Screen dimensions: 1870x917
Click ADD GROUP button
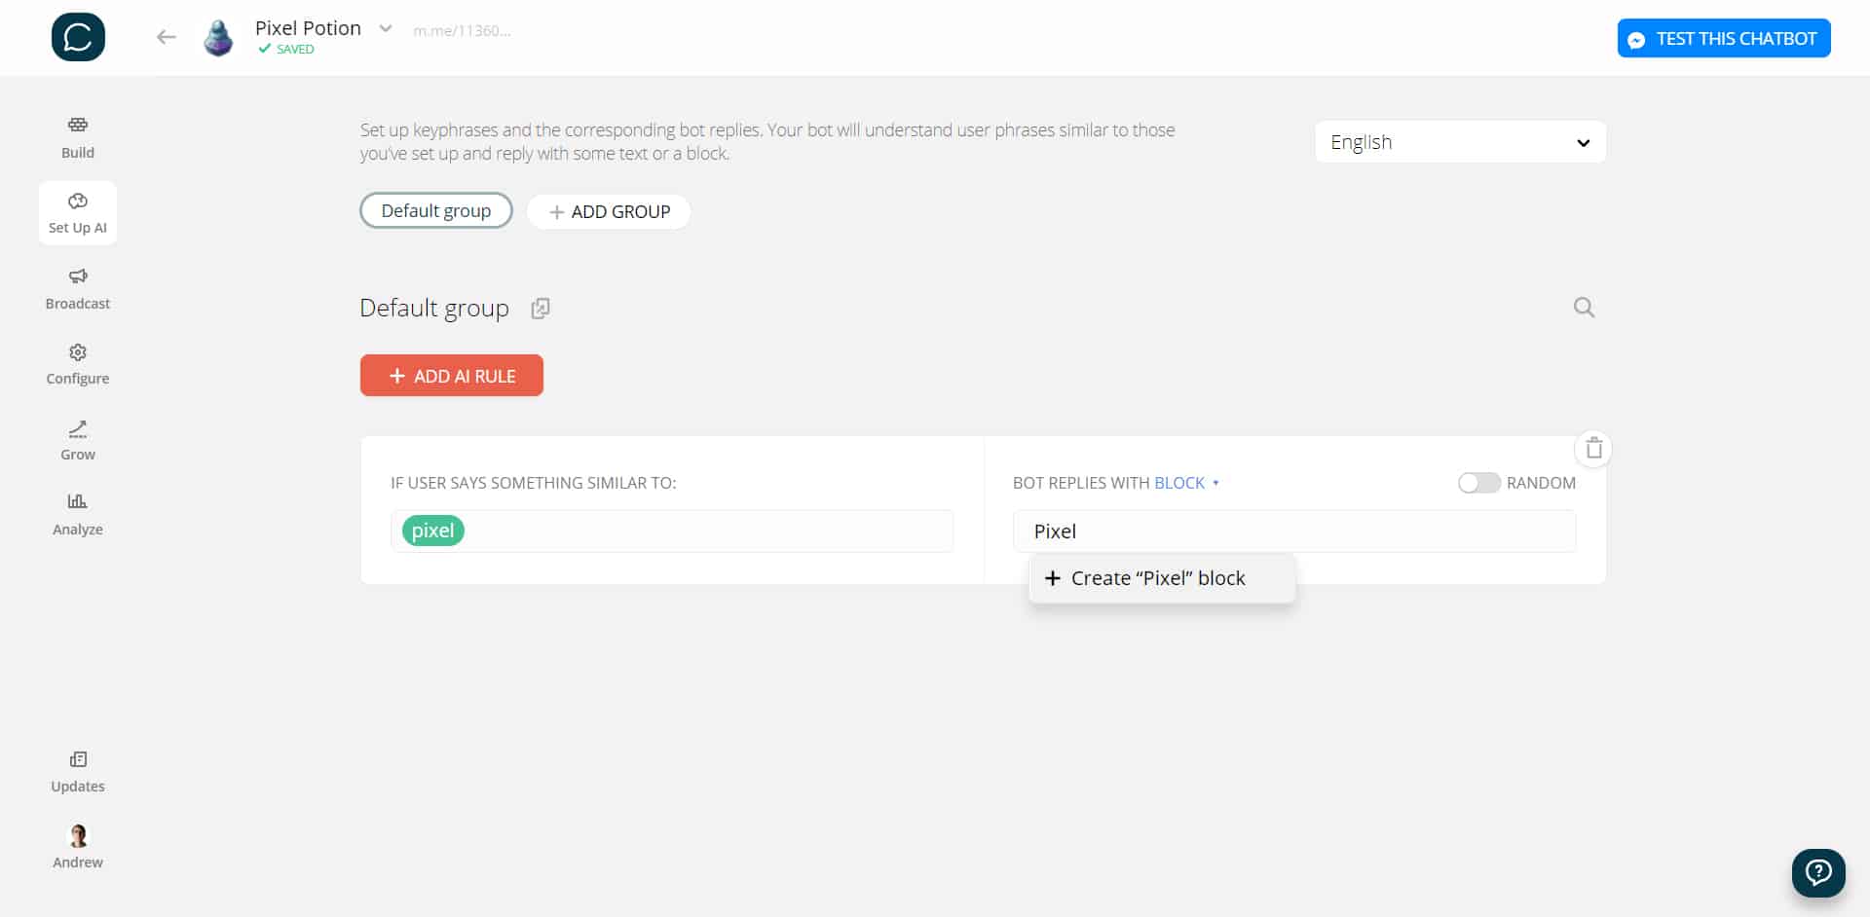(609, 211)
